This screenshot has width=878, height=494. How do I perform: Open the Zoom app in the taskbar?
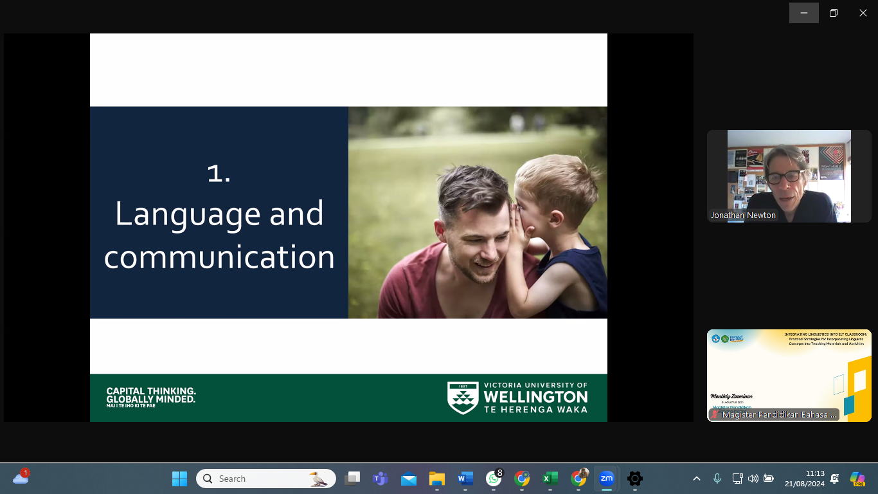606,479
